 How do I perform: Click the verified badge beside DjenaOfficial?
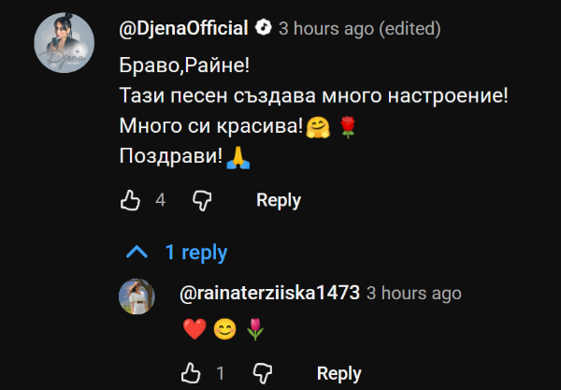(x=265, y=28)
